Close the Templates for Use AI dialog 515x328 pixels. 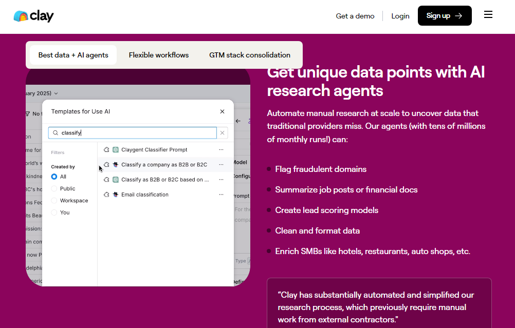pyautogui.click(x=222, y=111)
